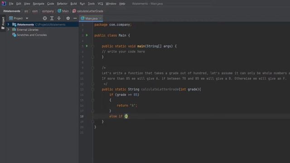This screenshot has width=290, height=163.
Task: Open the Code menu
Action: click(50, 4)
